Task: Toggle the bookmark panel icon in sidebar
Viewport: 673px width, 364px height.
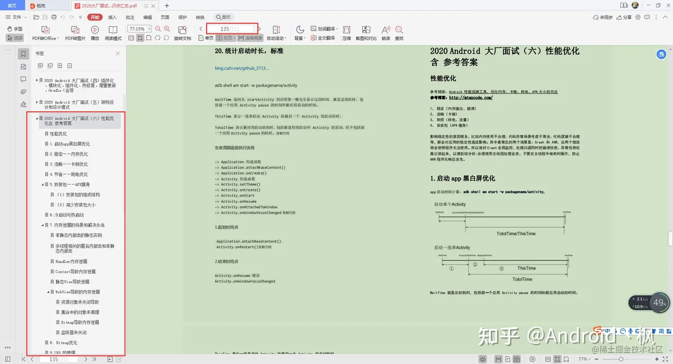Action: 23,54
